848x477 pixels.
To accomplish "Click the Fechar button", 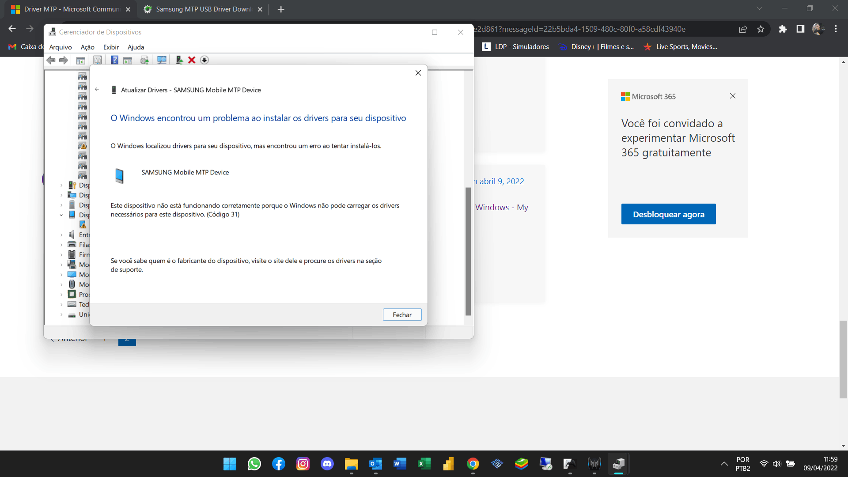I will [402, 314].
